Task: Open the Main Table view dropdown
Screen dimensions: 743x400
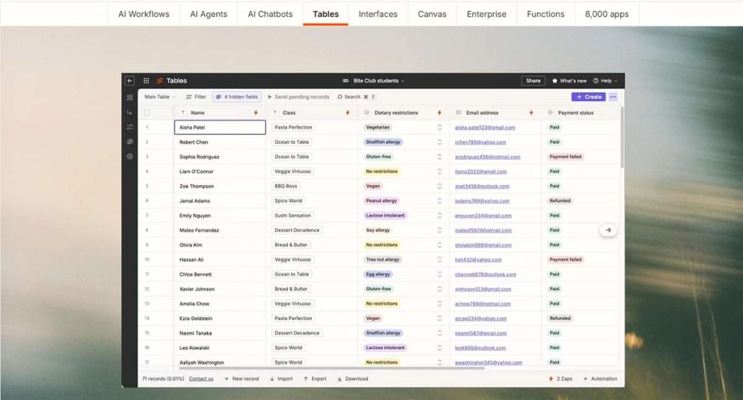Action: (x=160, y=97)
